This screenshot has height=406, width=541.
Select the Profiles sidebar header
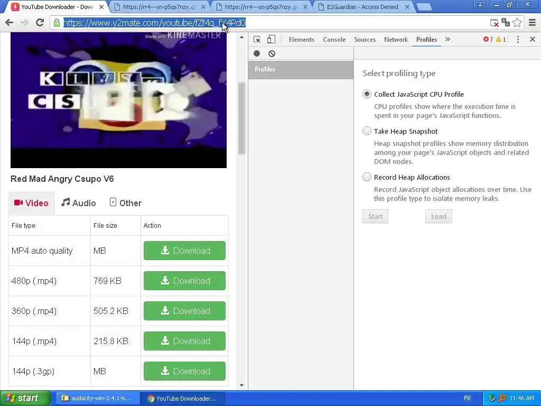point(301,69)
